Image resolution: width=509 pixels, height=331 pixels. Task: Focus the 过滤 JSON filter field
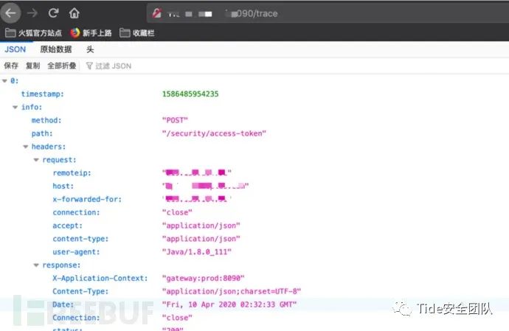click(114, 66)
